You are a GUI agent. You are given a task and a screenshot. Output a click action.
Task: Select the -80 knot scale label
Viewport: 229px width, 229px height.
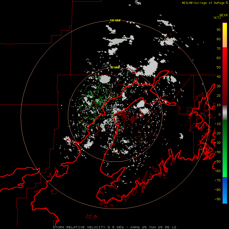[218, 190]
